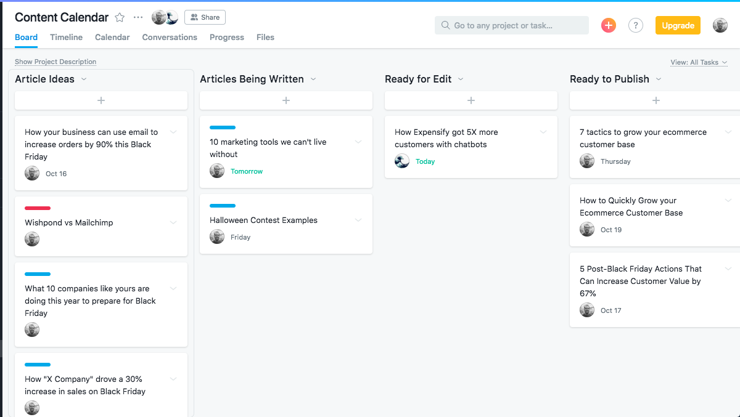Switch to the Timeline tab
This screenshot has height=417, width=740.
tap(66, 37)
